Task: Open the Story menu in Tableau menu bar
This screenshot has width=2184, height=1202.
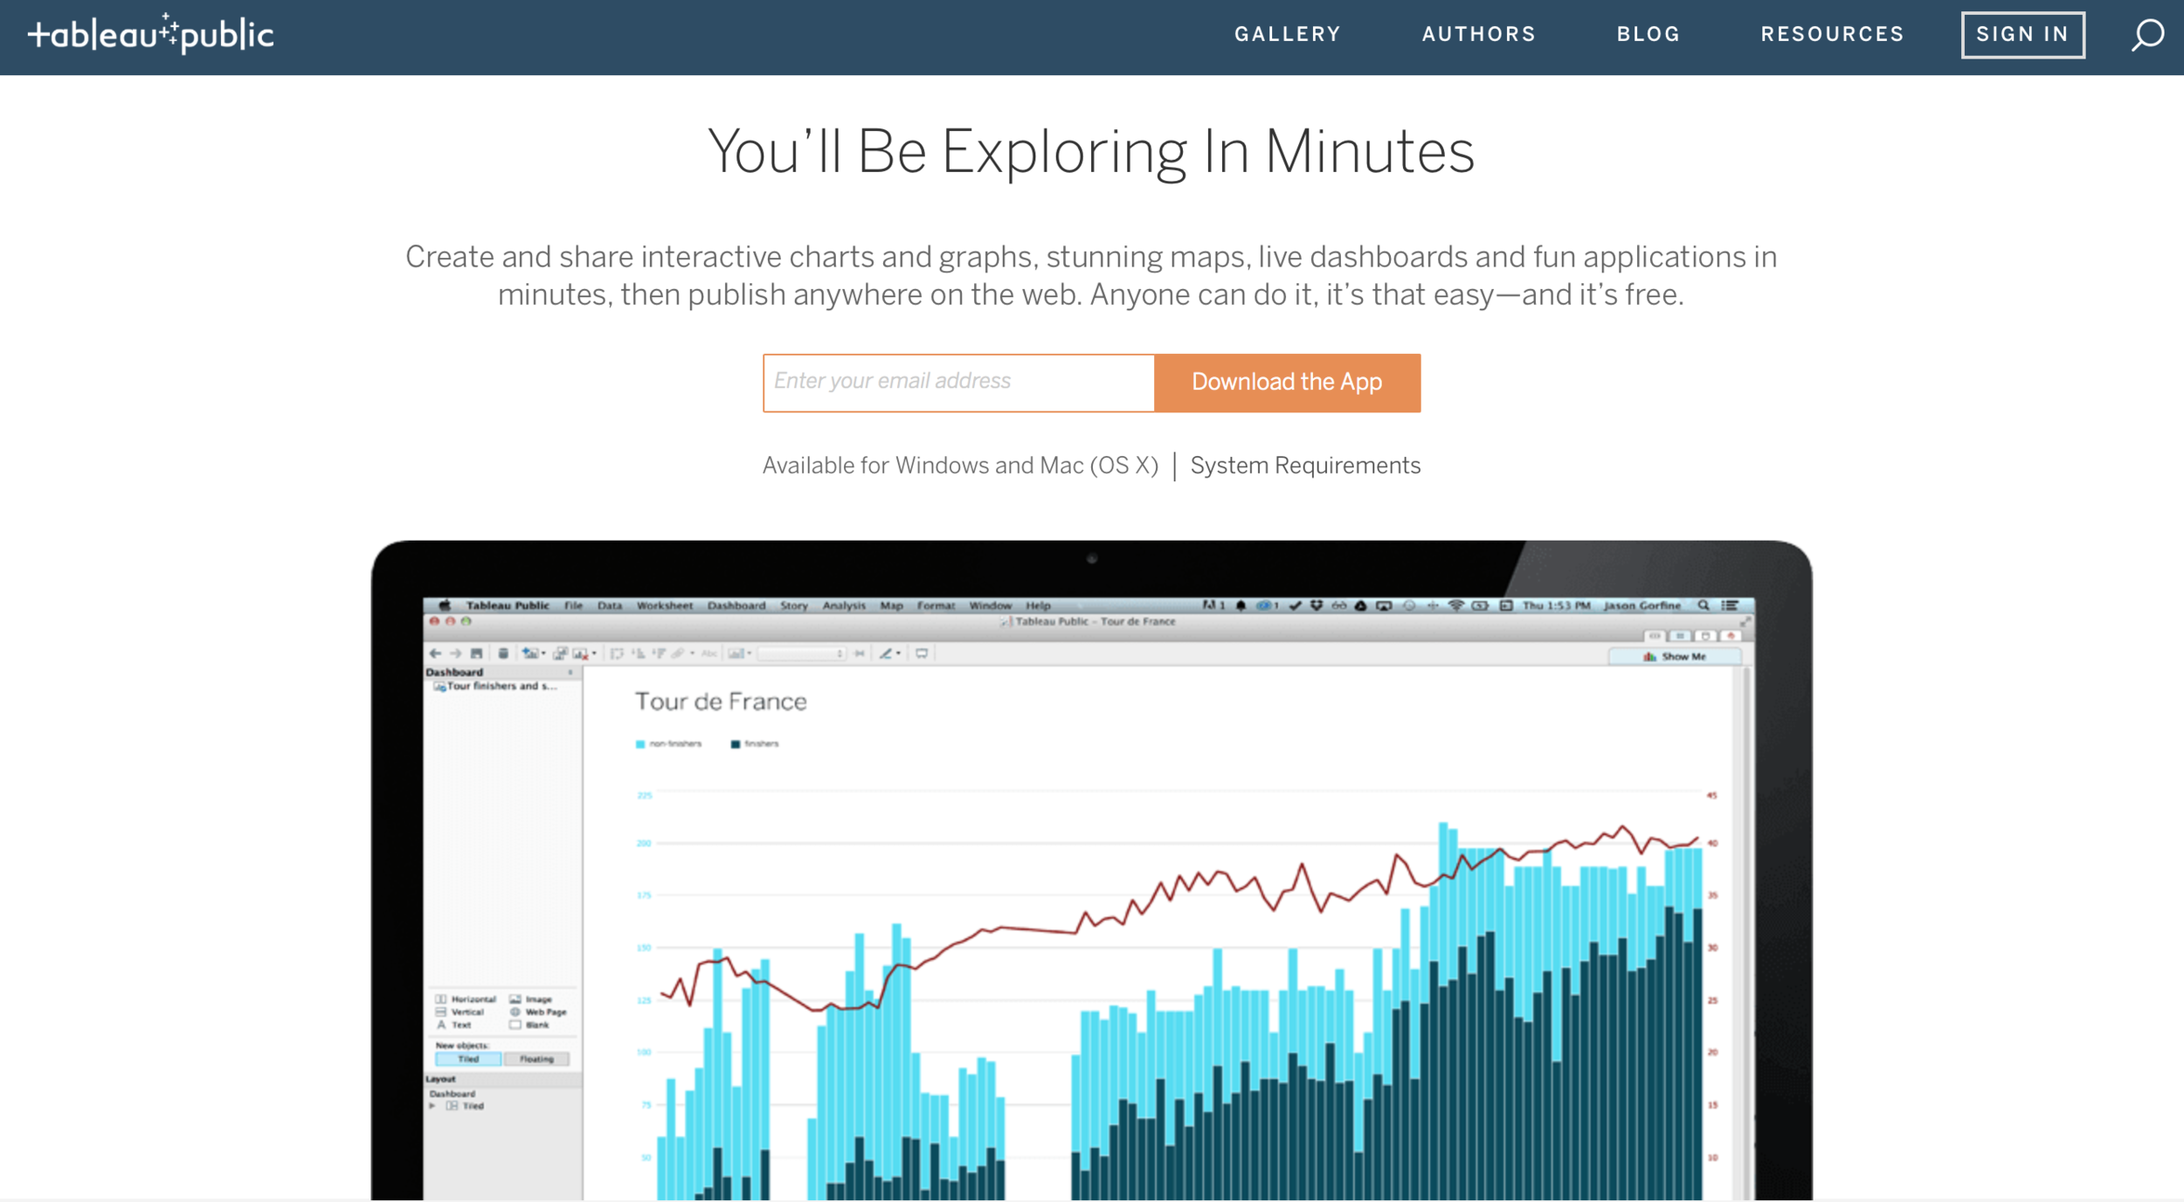Action: (x=794, y=605)
